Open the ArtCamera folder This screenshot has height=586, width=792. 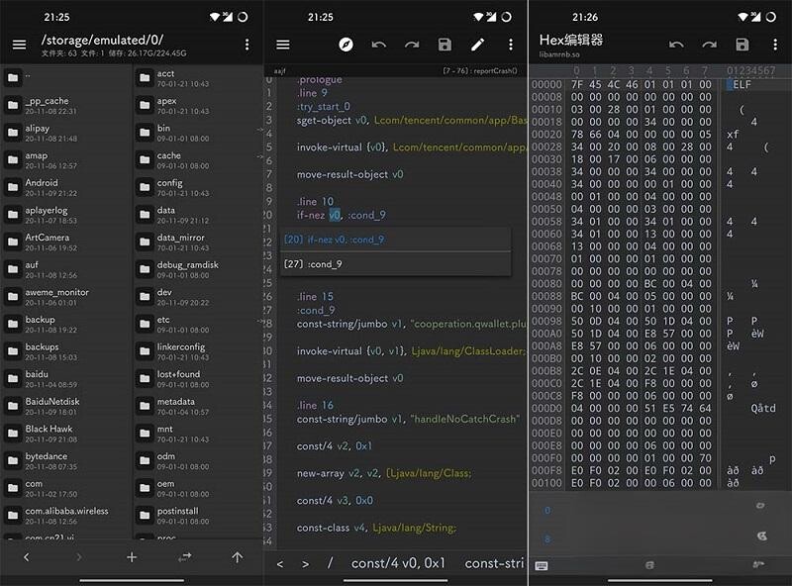click(x=65, y=242)
